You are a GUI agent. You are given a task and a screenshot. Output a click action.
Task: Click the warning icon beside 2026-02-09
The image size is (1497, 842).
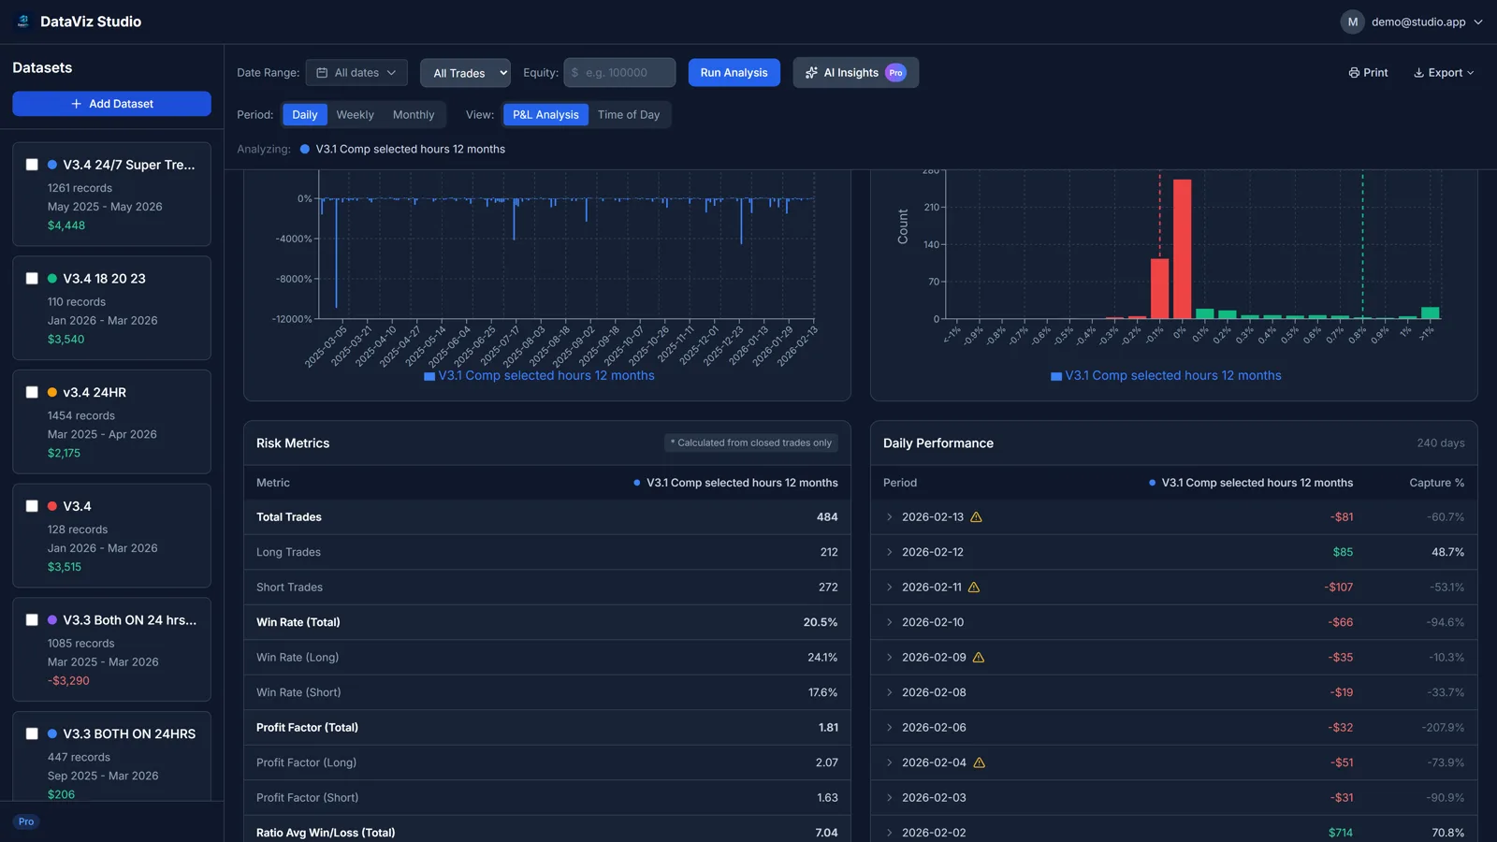point(979,658)
